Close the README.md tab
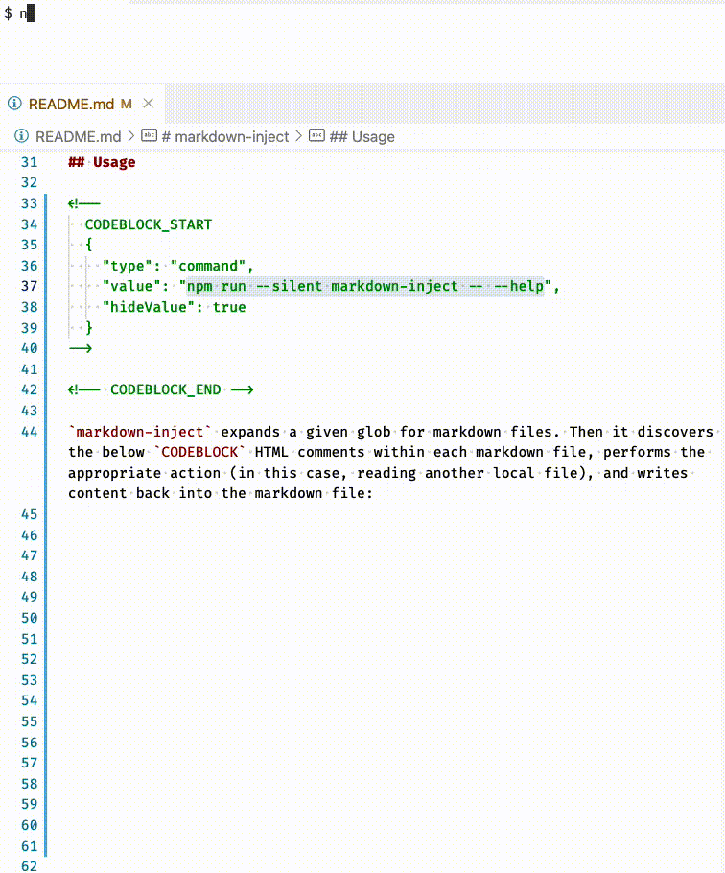725x873 pixels. [148, 104]
